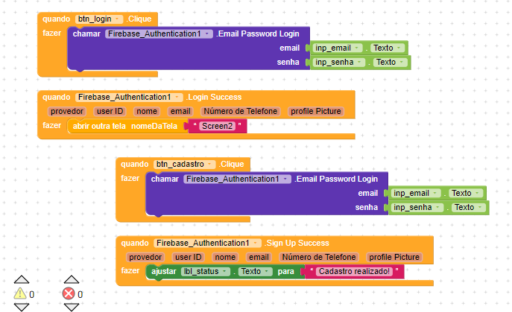This screenshot has width=512, height=312.
Task: Click up arrow above warning counter
Action: click(22, 279)
